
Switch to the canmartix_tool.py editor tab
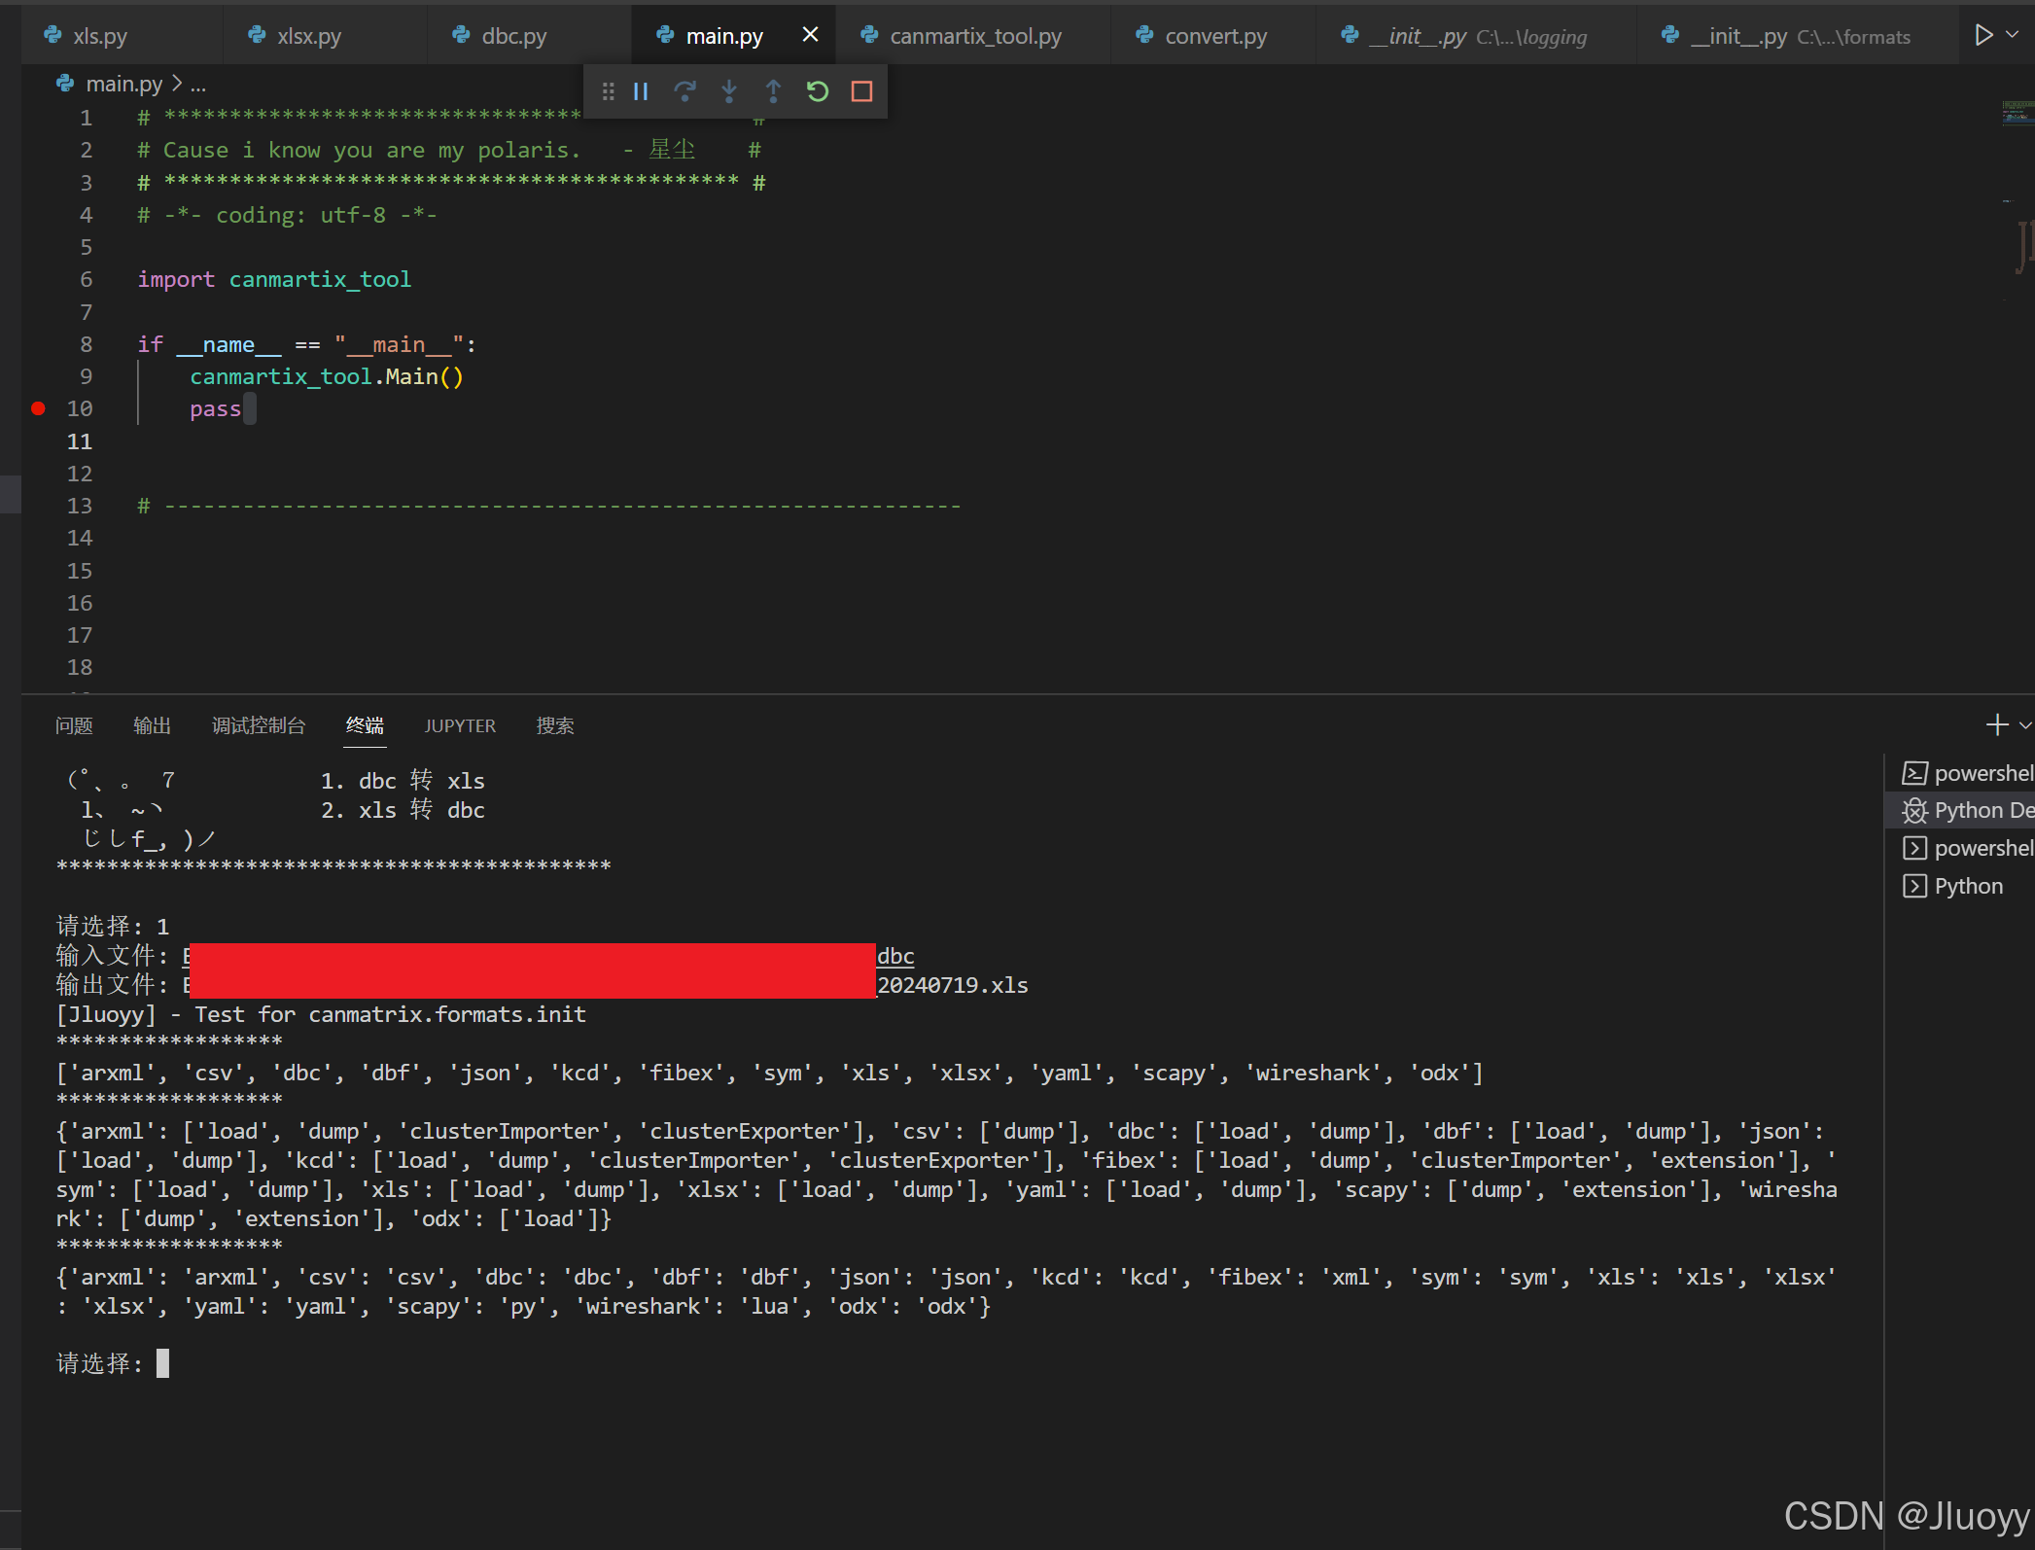click(974, 36)
